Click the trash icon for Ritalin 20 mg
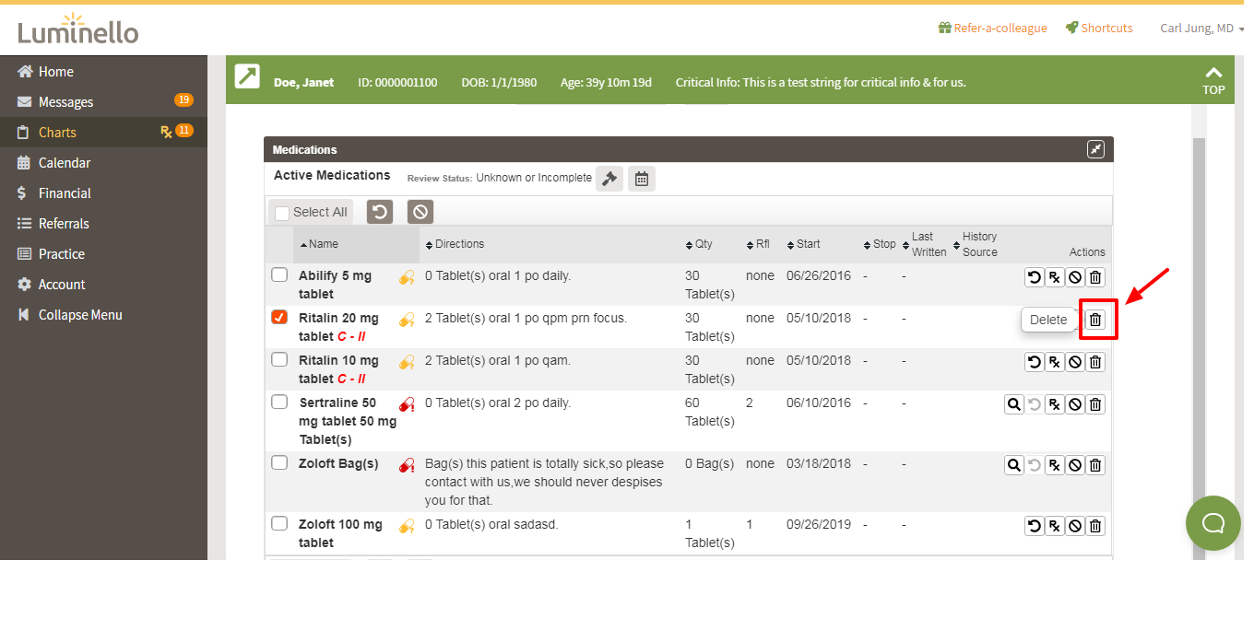 point(1095,320)
